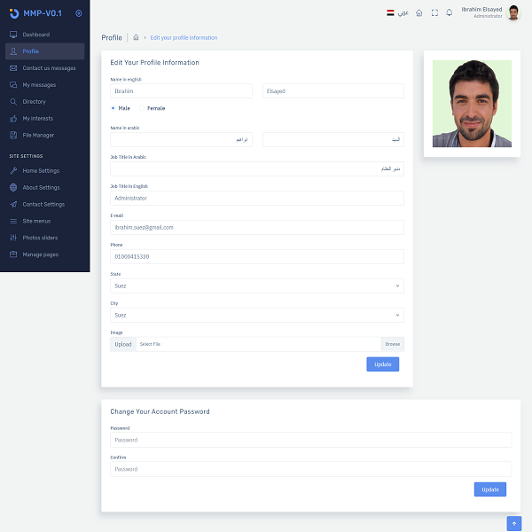532x532 pixels.
Task: Select the Male radio button
Action: [x=113, y=108]
